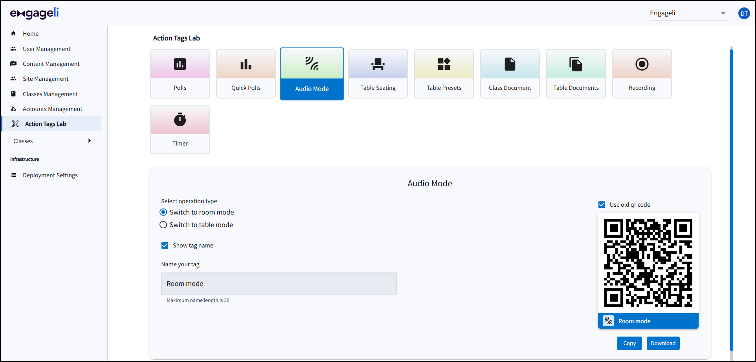
Task: Click the Deployment Settings list icon
Action: point(13,175)
